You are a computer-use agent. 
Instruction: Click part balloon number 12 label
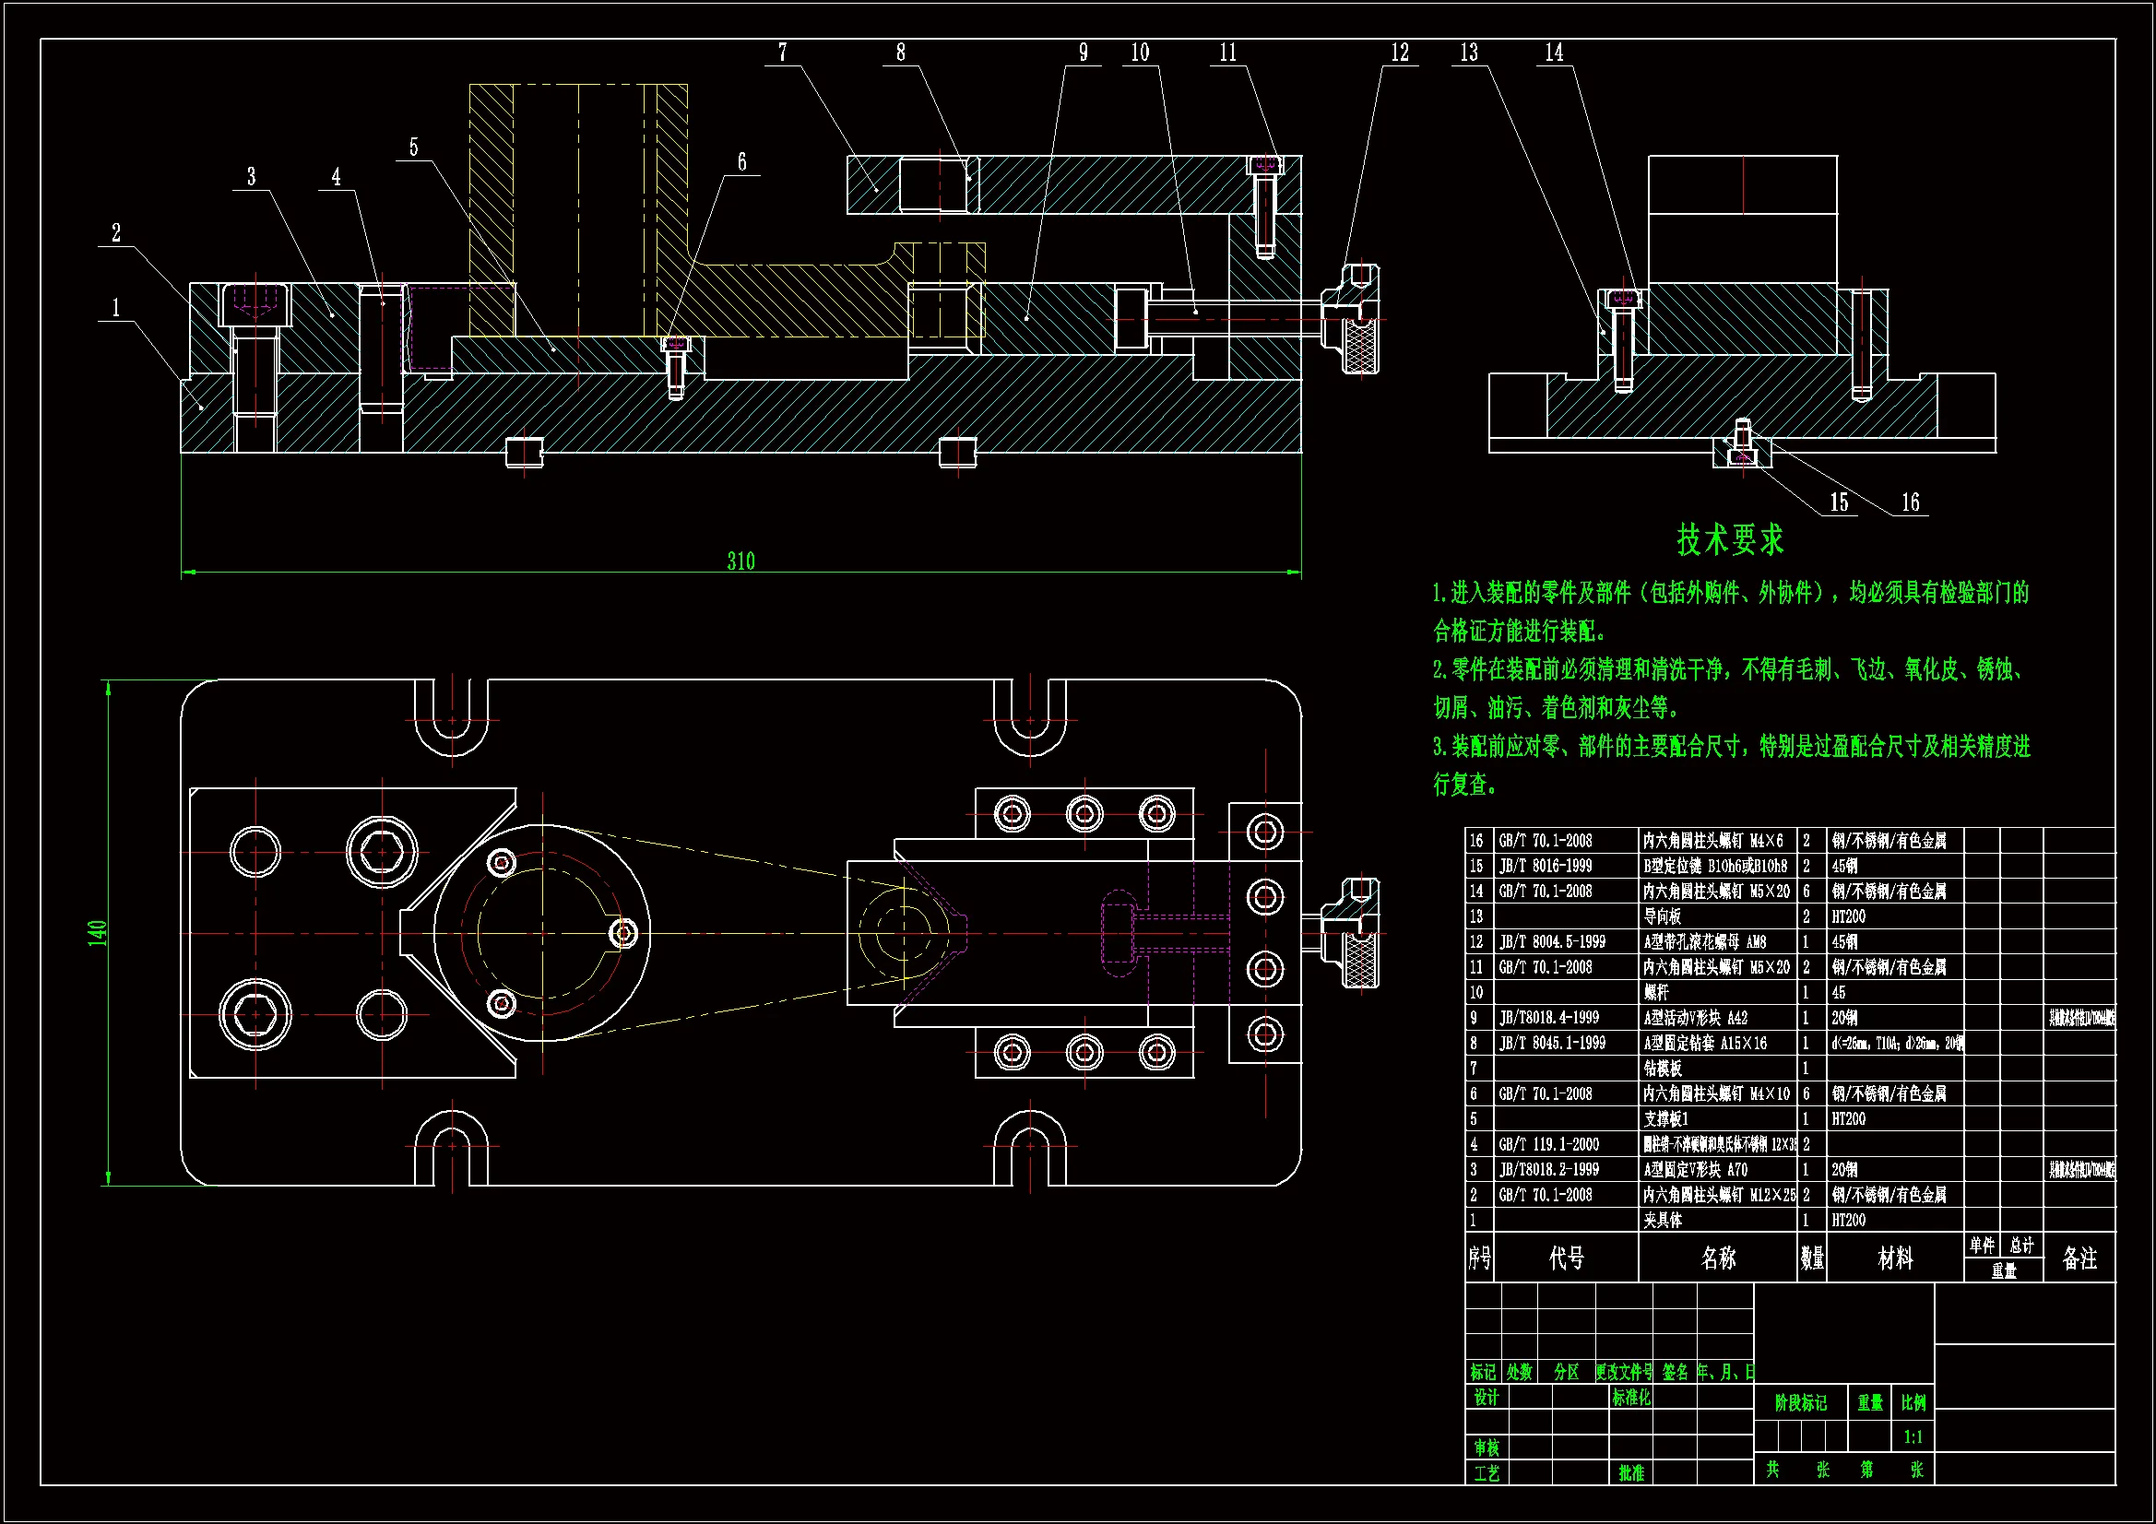click(1399, 53)
